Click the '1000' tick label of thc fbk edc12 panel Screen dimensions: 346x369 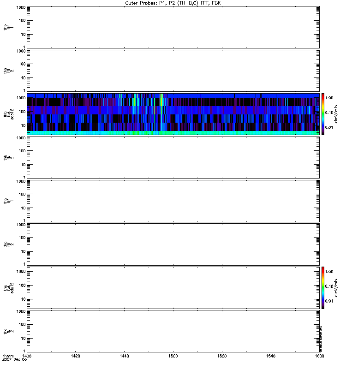click(x=21, y=272)
